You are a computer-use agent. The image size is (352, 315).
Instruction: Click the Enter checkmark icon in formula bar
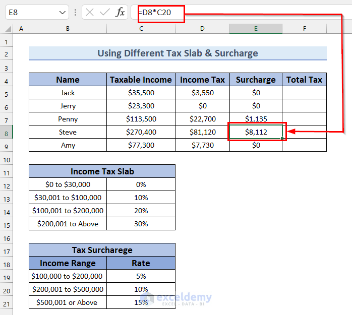click(104, 12)
